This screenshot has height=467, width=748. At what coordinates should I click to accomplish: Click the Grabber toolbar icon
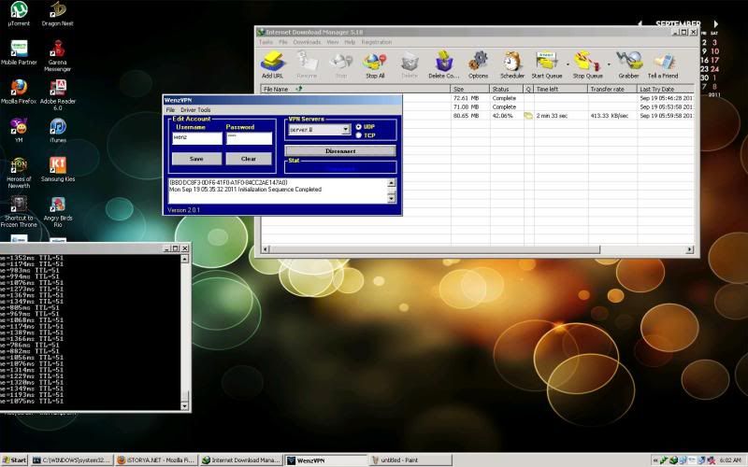[628, 63]
